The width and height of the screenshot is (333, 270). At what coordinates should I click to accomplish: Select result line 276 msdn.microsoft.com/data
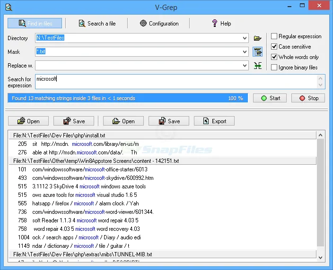[162, 152]
